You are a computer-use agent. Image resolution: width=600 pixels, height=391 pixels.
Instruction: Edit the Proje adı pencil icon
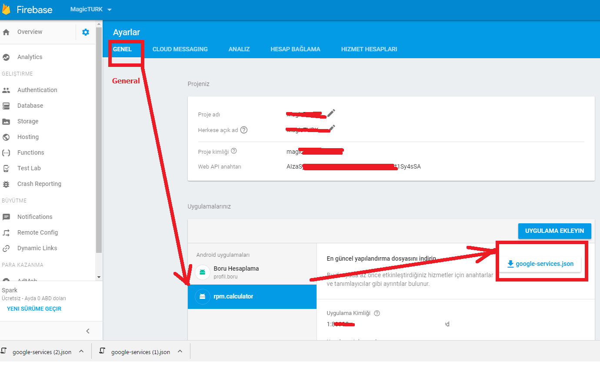[x=331, y=113]
